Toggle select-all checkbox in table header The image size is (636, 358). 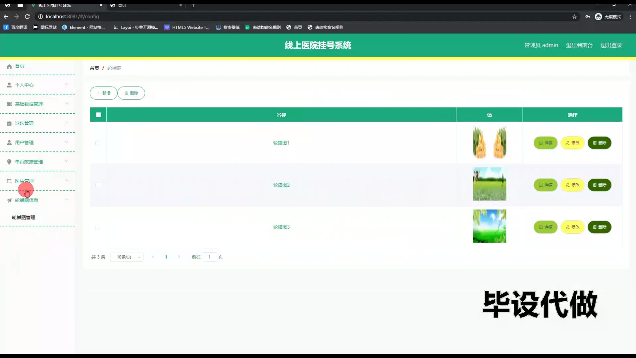click(x=98, y=115)
